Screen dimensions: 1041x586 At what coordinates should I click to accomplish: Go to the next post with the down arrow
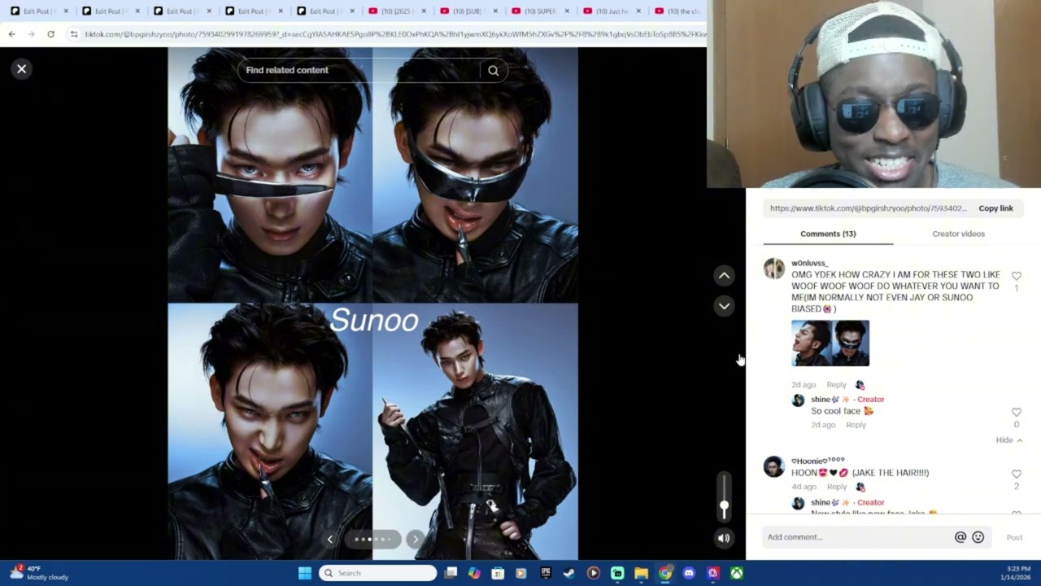tap(724, 306)
